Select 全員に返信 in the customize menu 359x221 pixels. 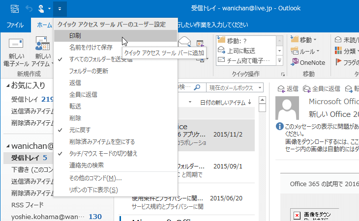(x=116, y=95)
